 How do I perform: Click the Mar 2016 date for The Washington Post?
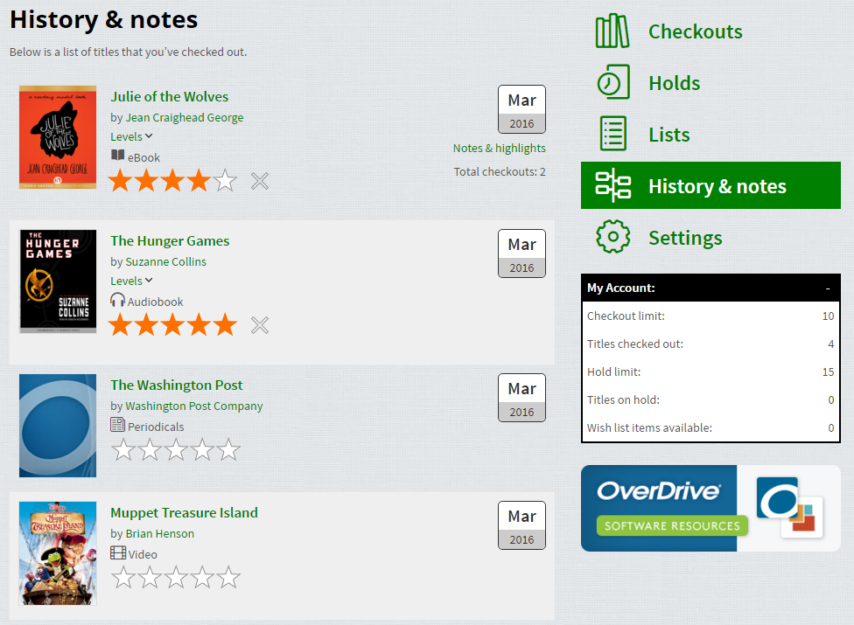point(521,398)
